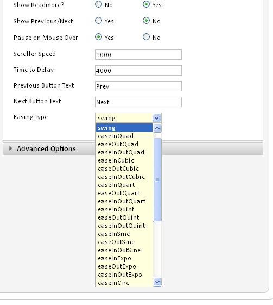273x305 pixels.
Task: Focus the Next Button Text field
Action: [x=138, y=102]
